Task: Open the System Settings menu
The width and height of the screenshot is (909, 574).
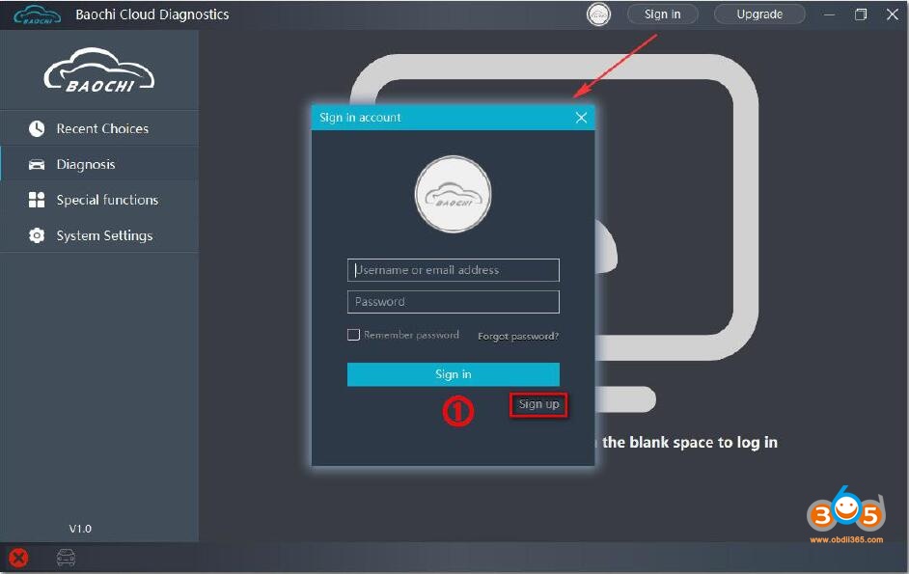Action: [99, 234]
